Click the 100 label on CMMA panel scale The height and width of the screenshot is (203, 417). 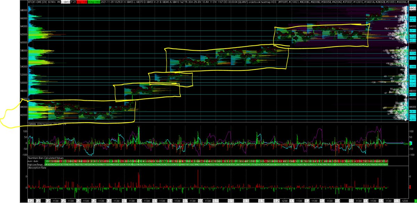coord(25,132)
